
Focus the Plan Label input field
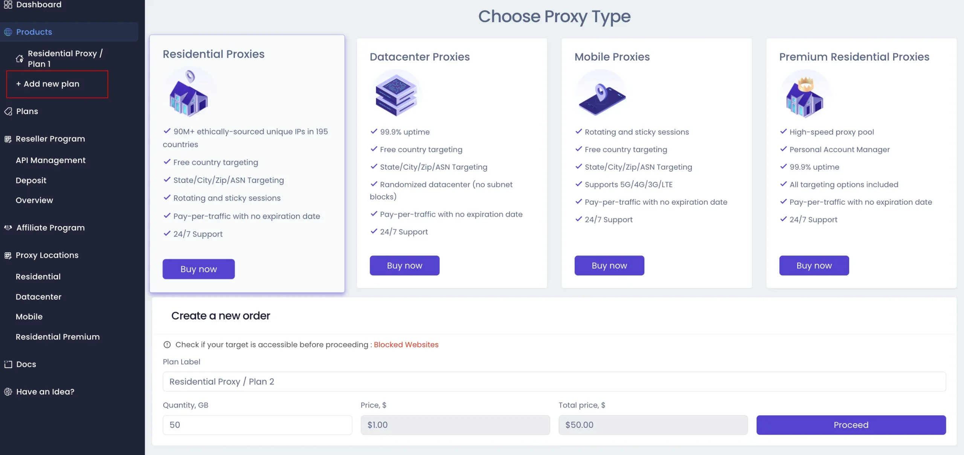point(554,382)
